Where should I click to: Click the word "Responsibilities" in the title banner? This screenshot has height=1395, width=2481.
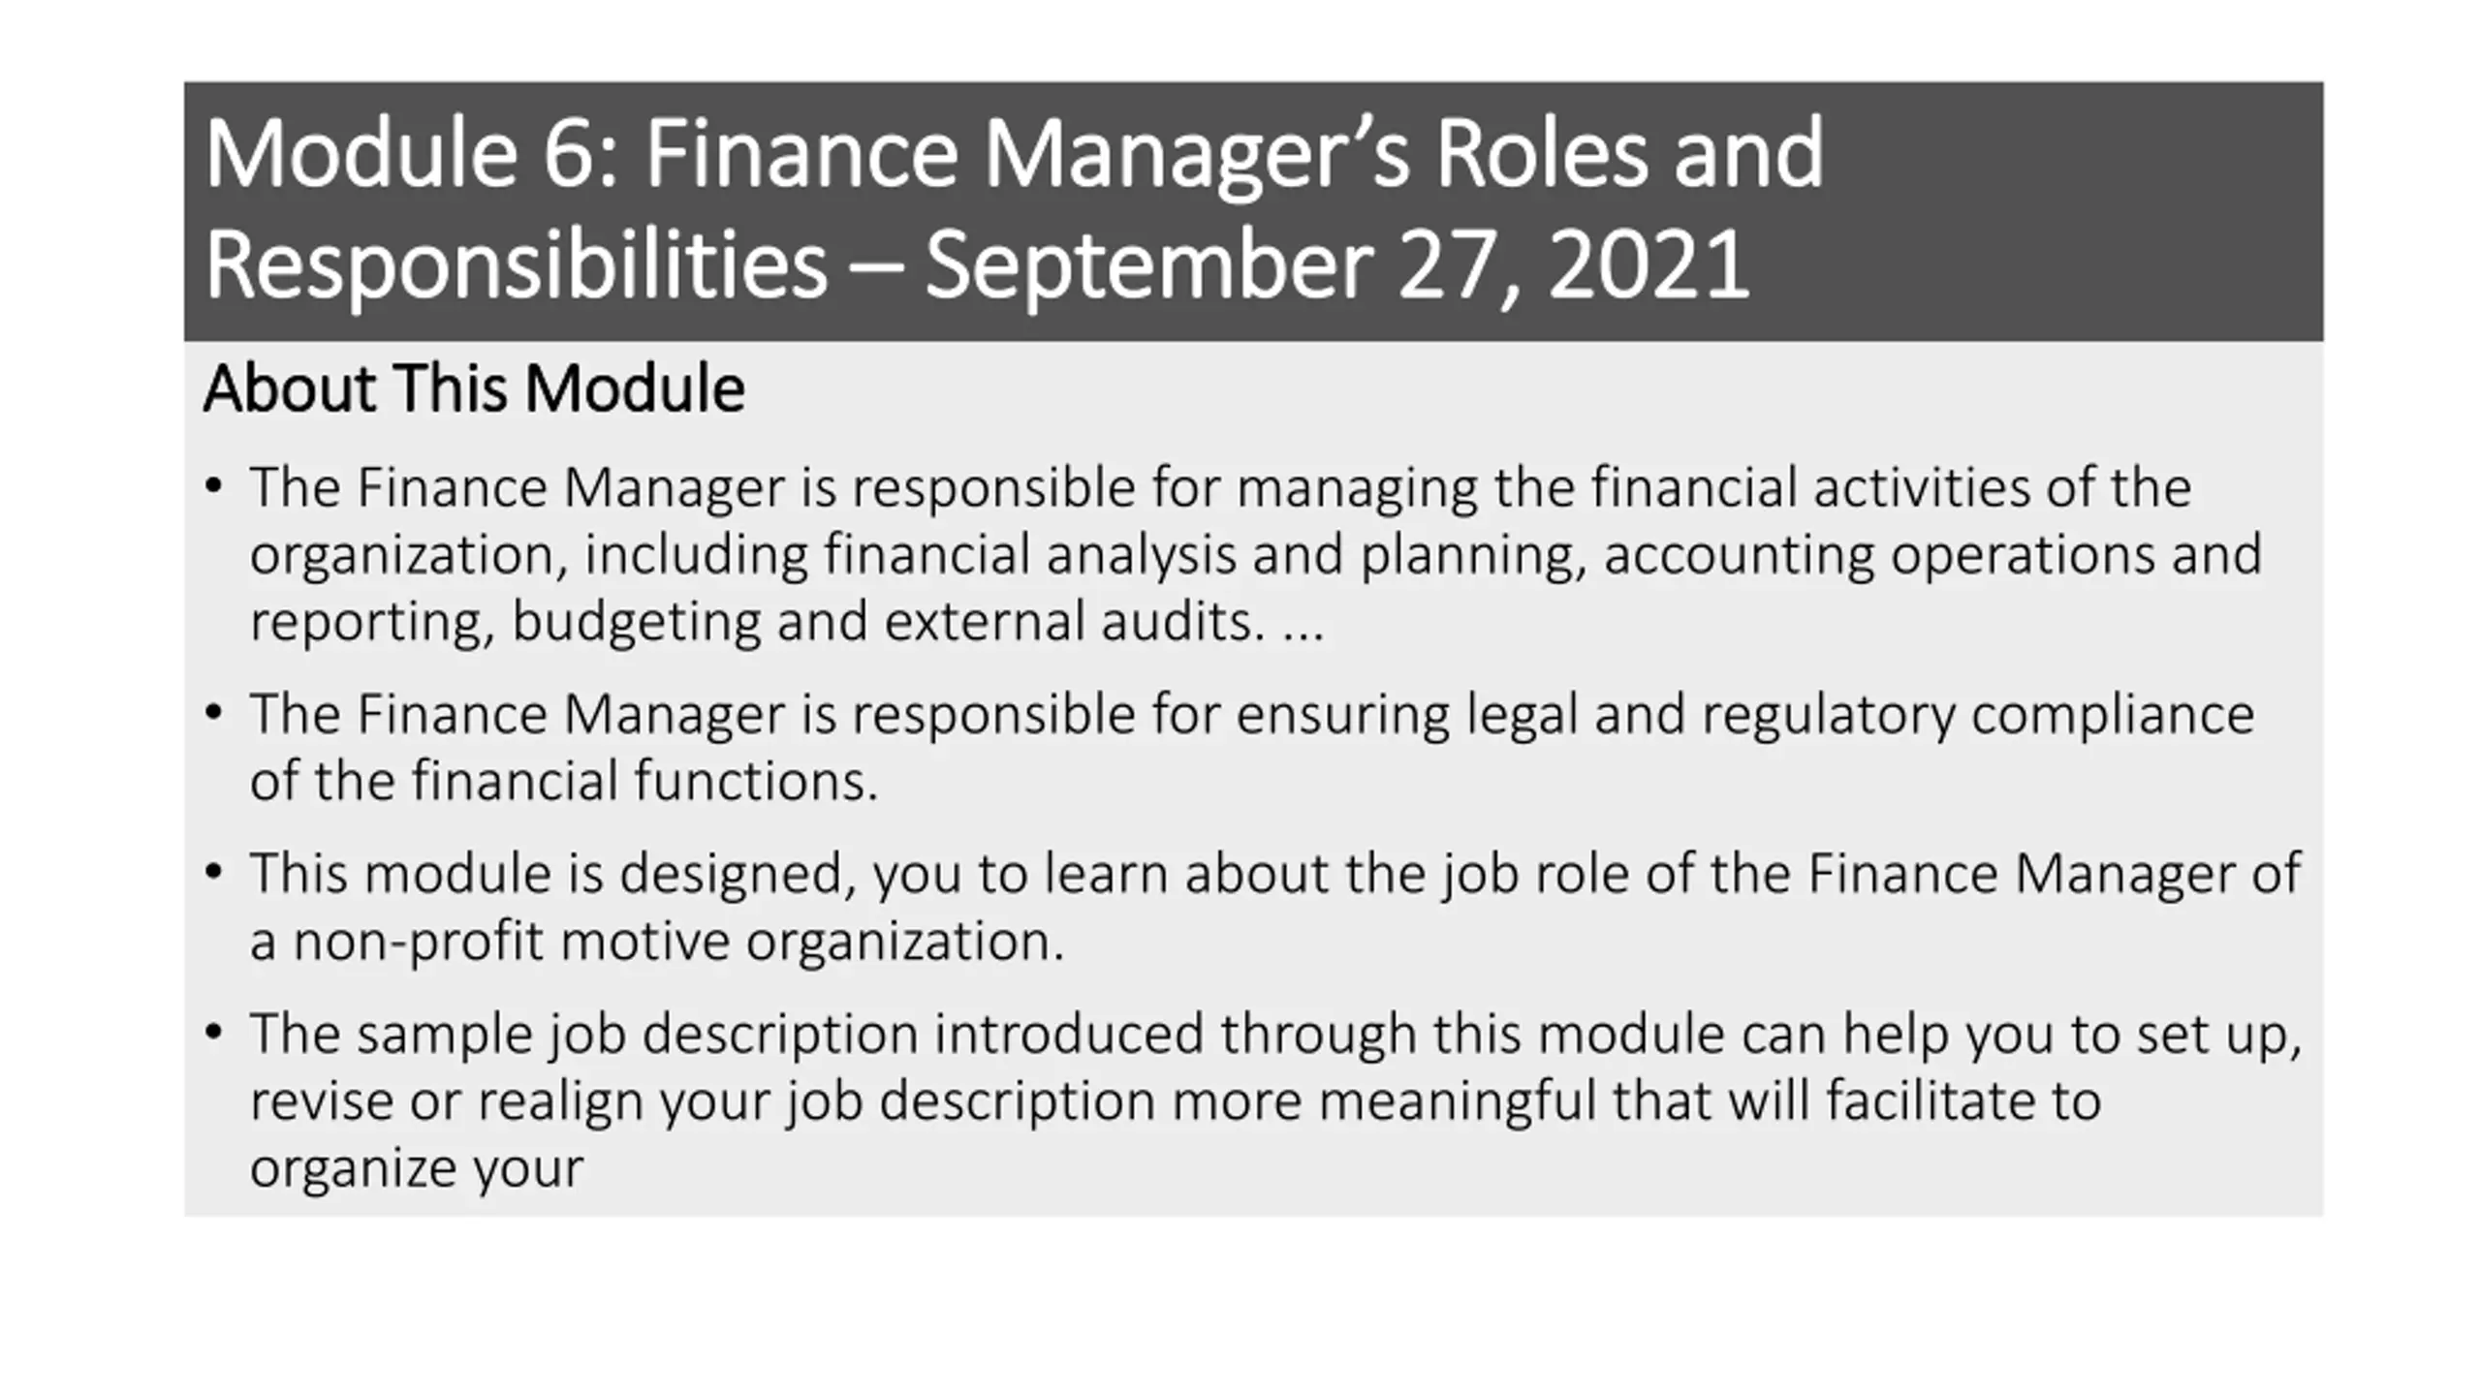point(516,265)
